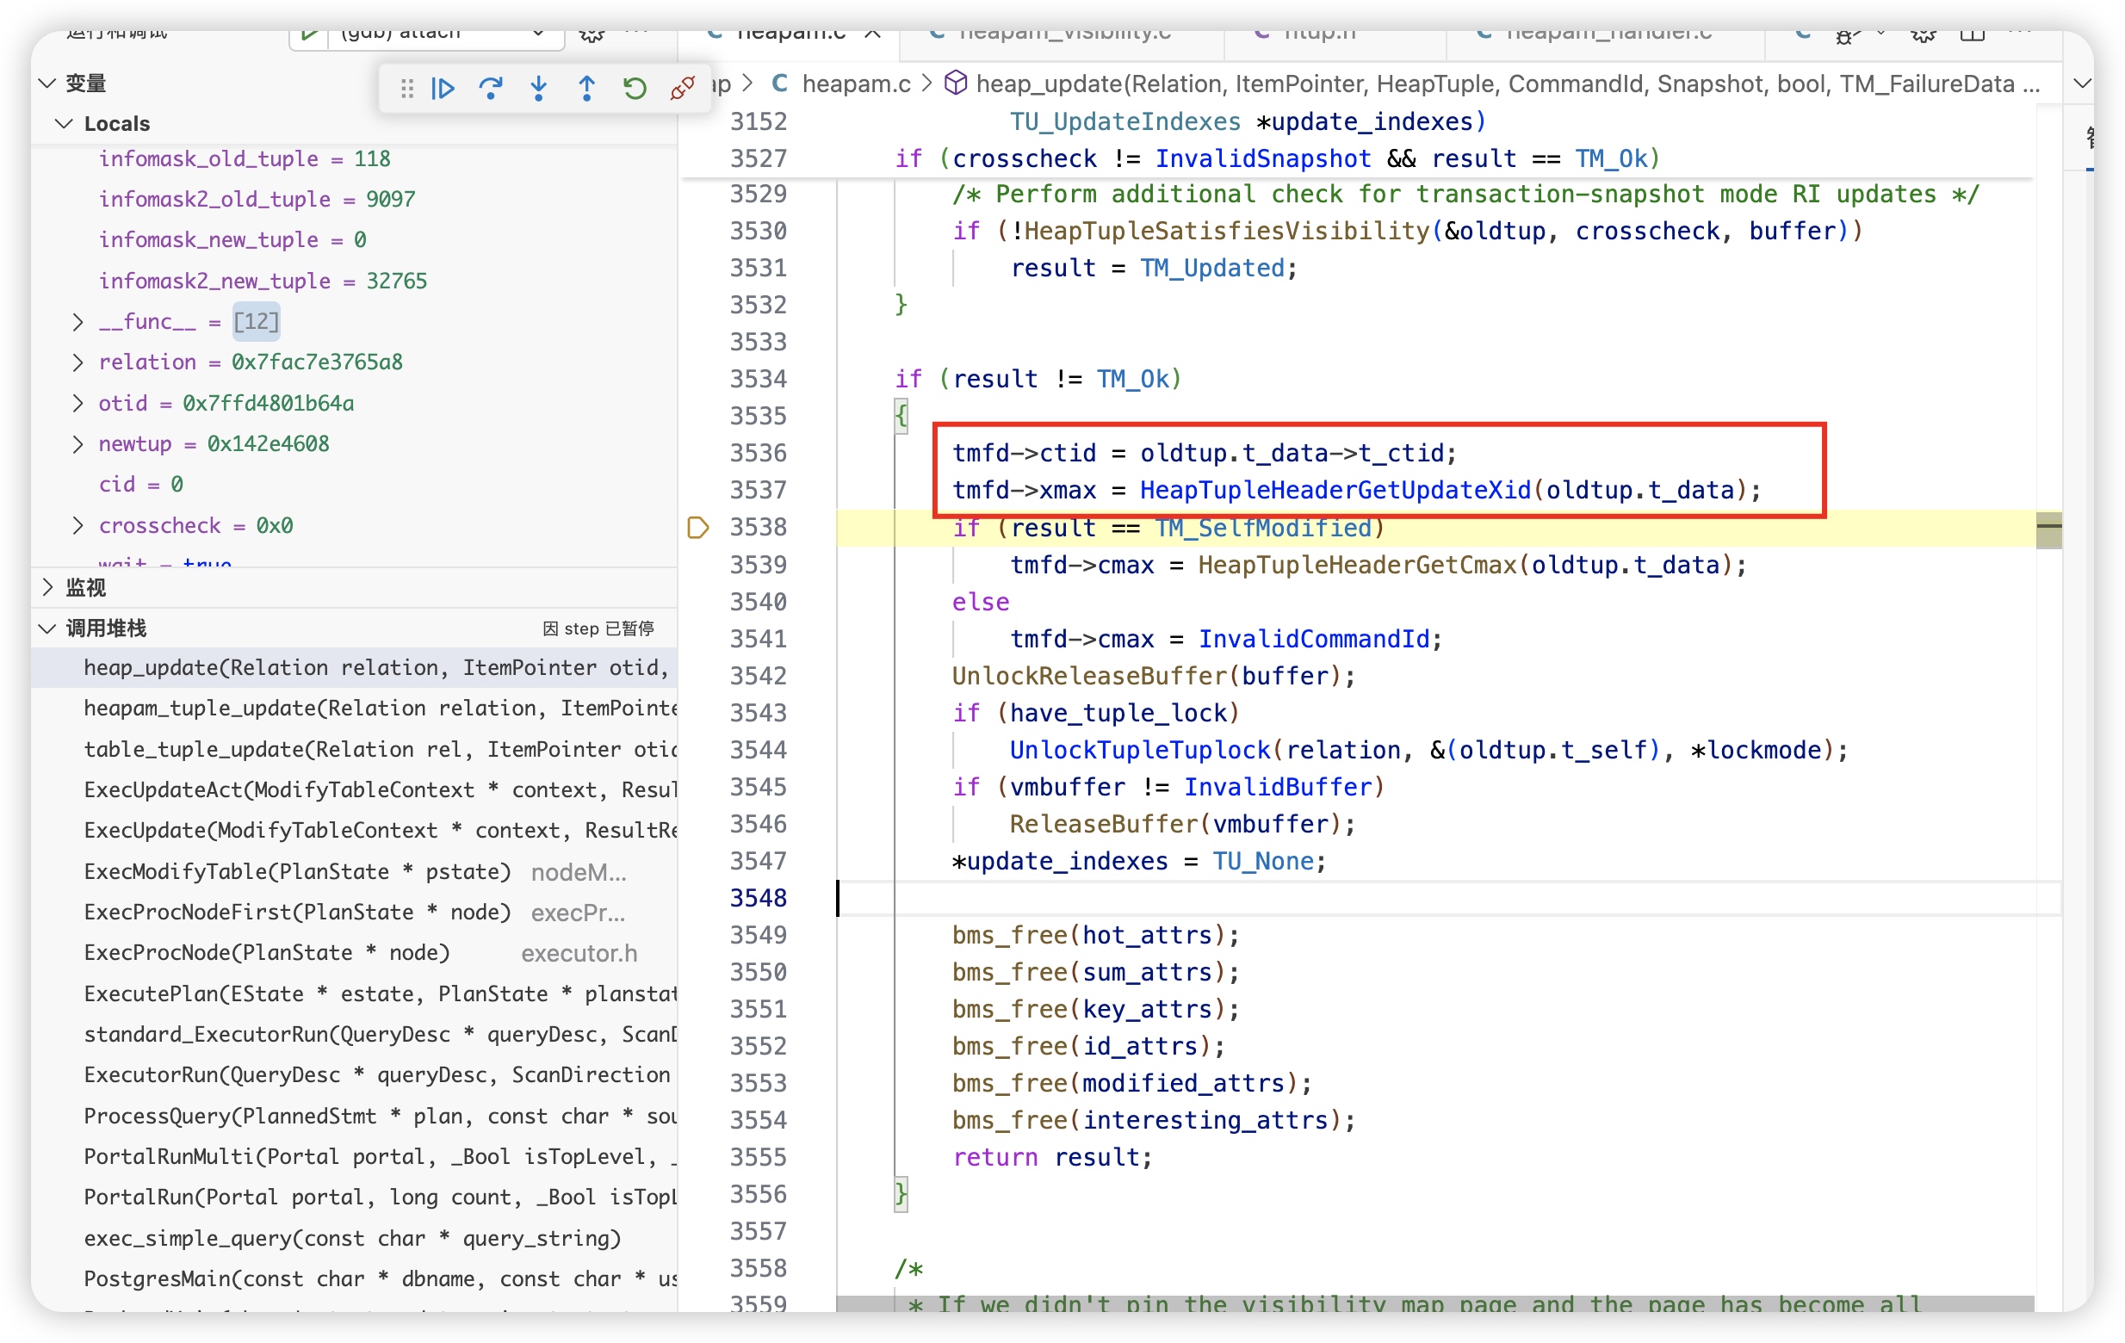This screenshot has width=2125, height=1343.
Task: Click the Continue debug button
Action: tap(443, 88)
